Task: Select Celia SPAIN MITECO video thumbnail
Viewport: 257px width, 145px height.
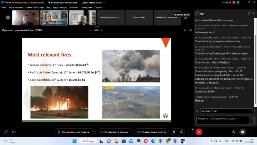Action: coord(54,17)
